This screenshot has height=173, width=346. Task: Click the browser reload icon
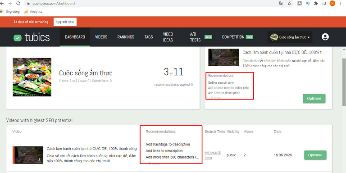[x=18, y=3]
